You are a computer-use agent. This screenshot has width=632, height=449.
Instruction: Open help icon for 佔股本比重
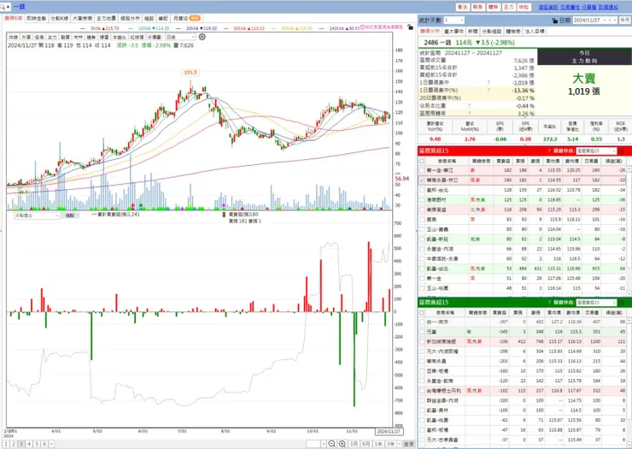click(469, 106)
